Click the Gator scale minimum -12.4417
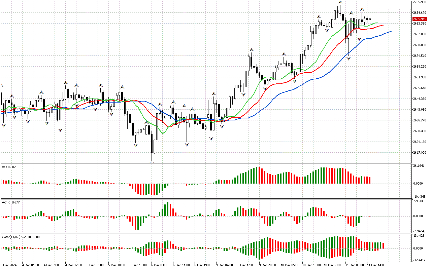Image resolution: width=431 pixels, height=269 pixels. tap(420, 260)
